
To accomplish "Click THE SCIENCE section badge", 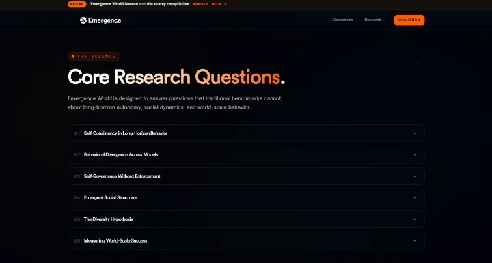I will 94,57.
